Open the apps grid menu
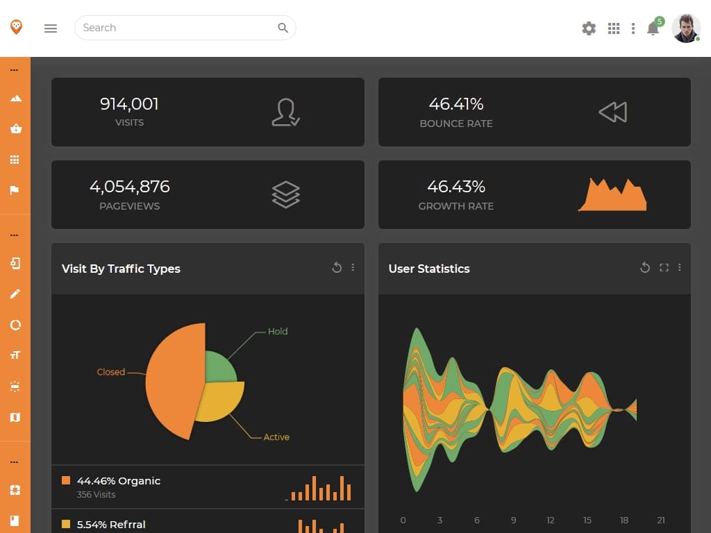711x533 pixels. (x=613, y=28)
